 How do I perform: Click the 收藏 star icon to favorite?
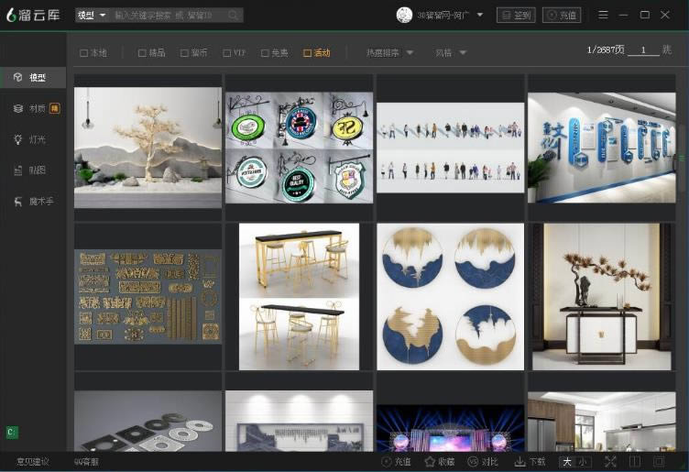pos(430,462)
